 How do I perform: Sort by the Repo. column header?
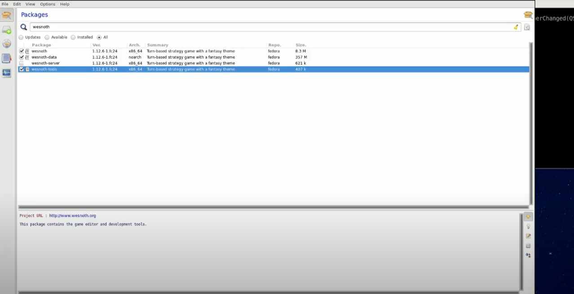274,45
